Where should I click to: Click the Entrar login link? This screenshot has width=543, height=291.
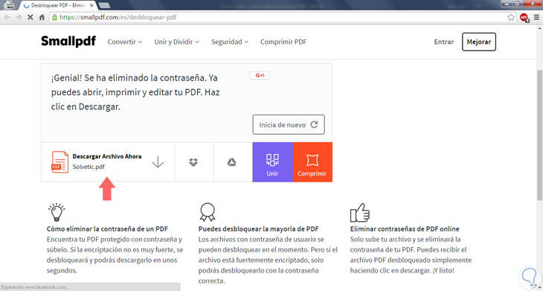click(443, 42)
